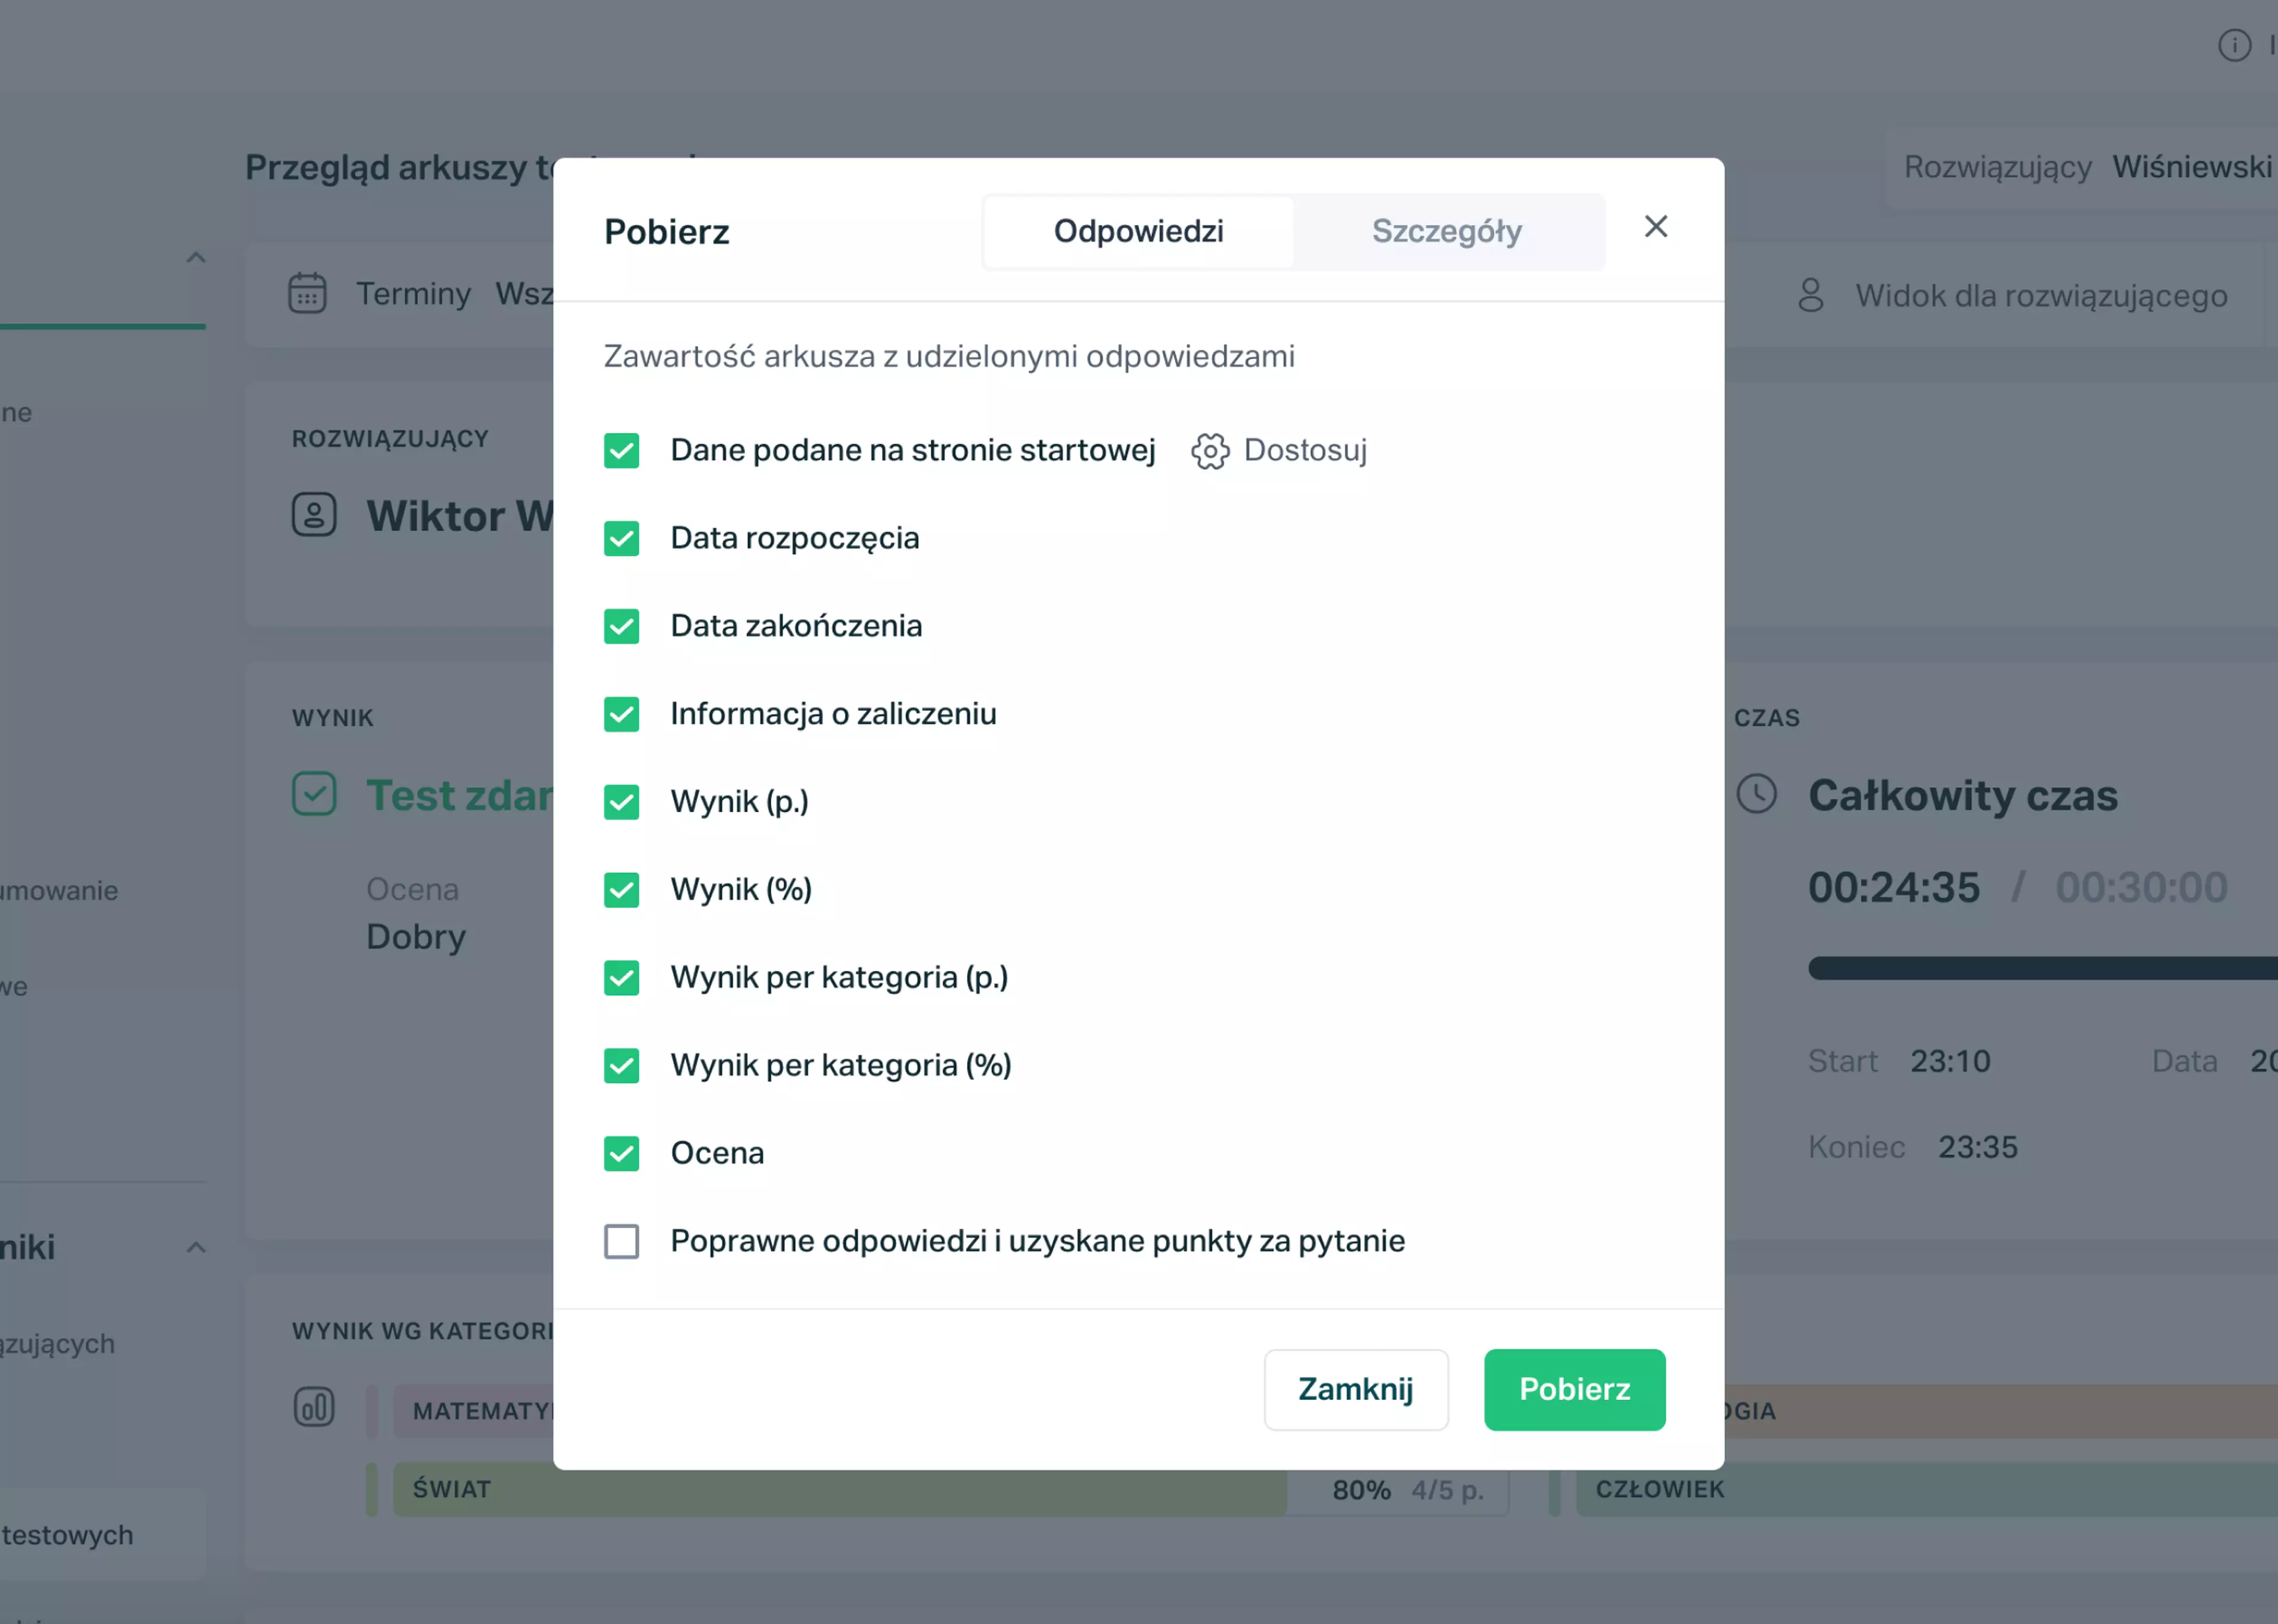
Task: Click the info icon in top bar
Action: pos(2234,45)
